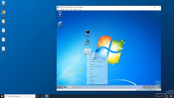
Task: Expand the Share with submenu
Action: (97, 64)
